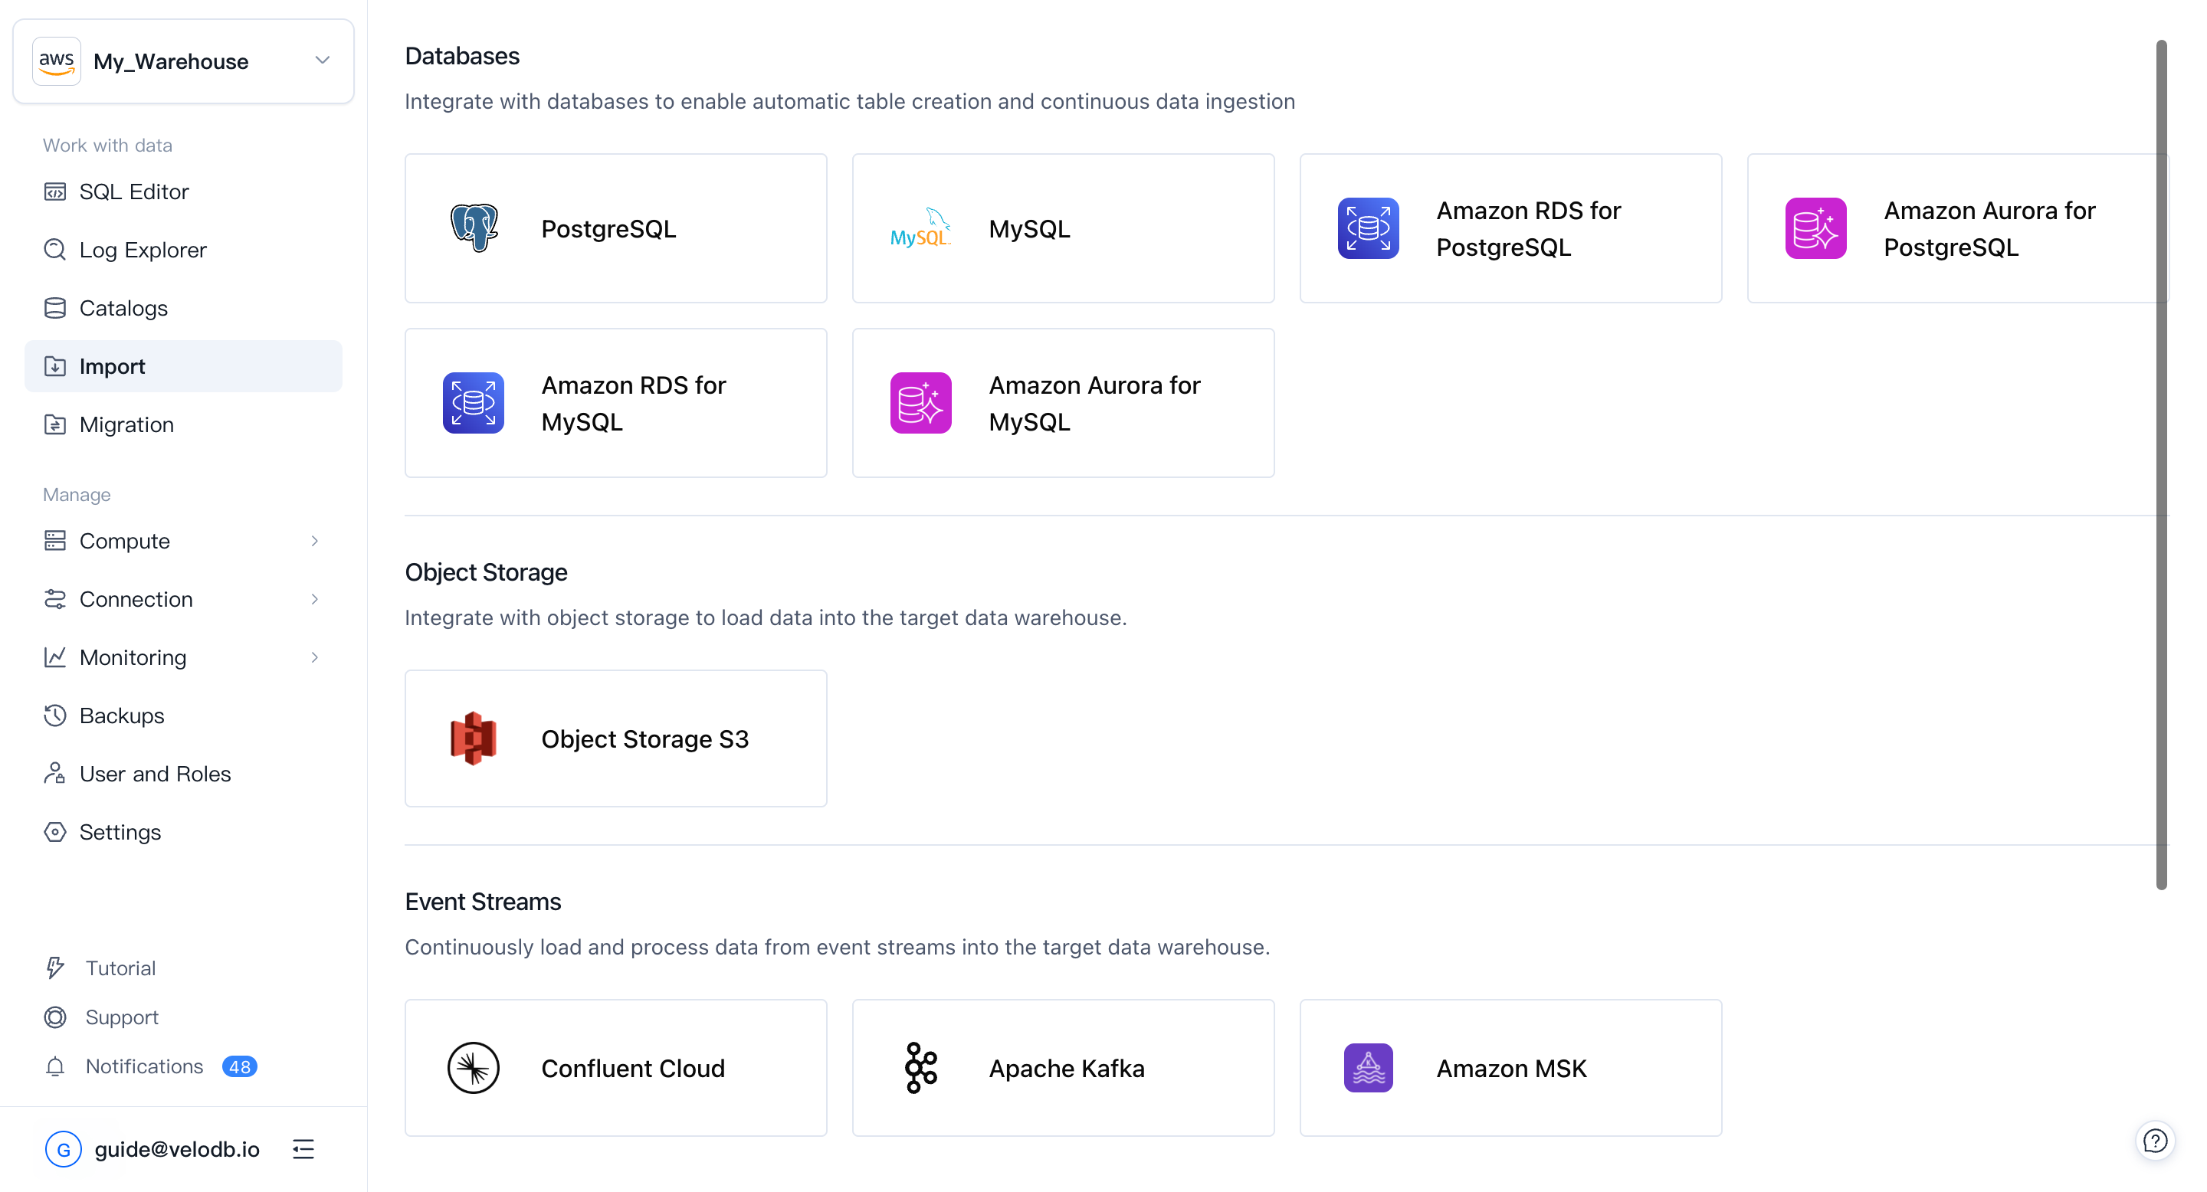Image resolution: width=2207 pixels, height=1192 pixels.
Task: Select the Amazon RDS for PostgreSQL card
Action: point(1510,228)
